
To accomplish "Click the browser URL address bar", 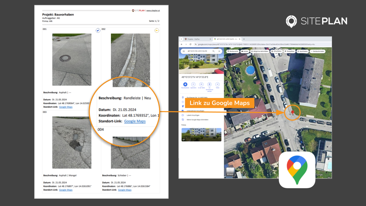I will pyautogui.click(x=262, y=44).
